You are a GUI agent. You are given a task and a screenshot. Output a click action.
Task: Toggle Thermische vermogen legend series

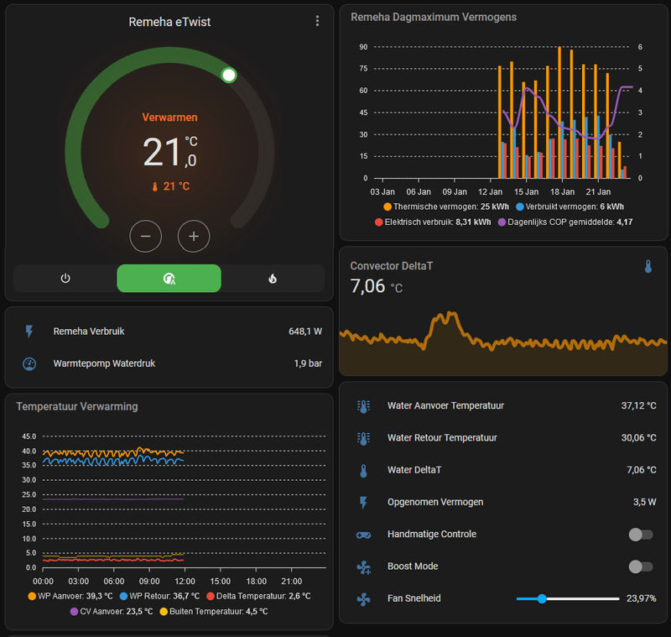pos(446,206)
